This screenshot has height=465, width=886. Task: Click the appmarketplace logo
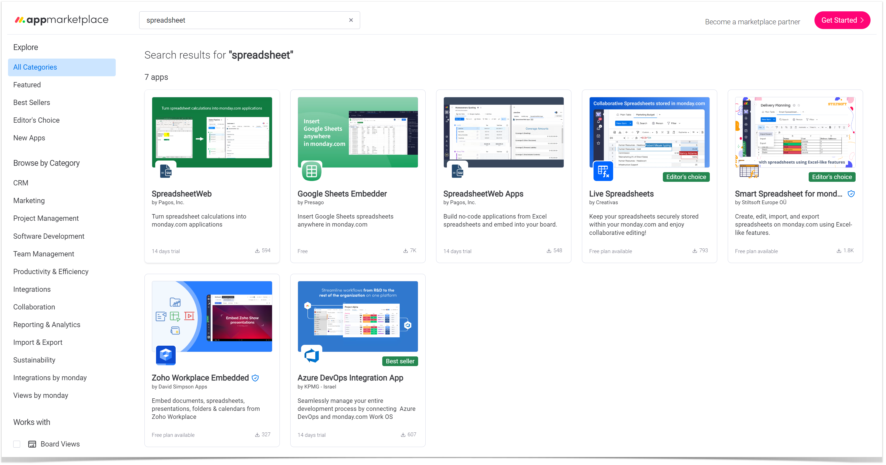coord(62,20)
